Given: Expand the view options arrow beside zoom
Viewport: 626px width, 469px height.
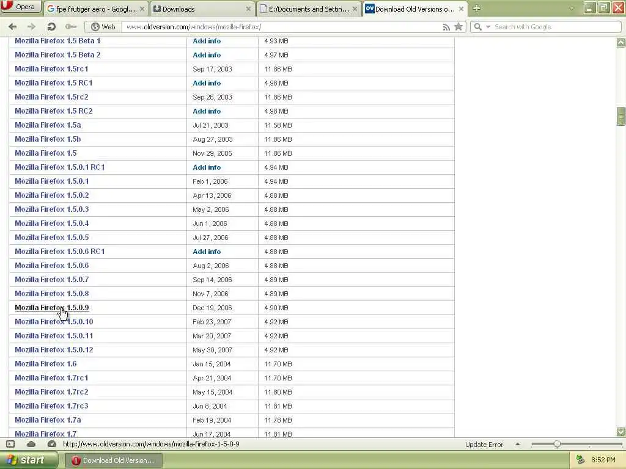Looking at the screenshot, I should coord(518,444).
